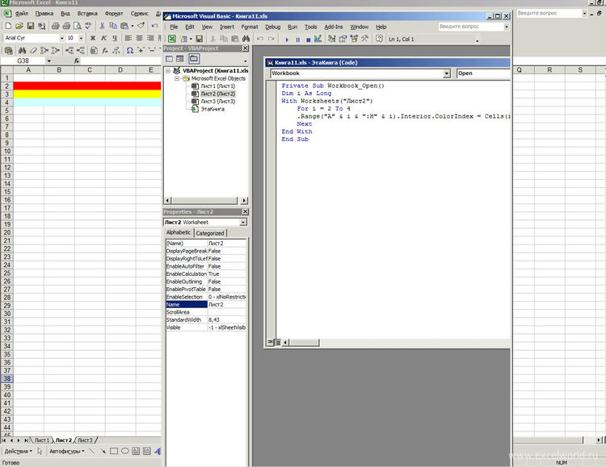Switch to Лист3 sheet tab
Image resolution: width=606 pixels, height=467 pixels.
tap(85, 440)
